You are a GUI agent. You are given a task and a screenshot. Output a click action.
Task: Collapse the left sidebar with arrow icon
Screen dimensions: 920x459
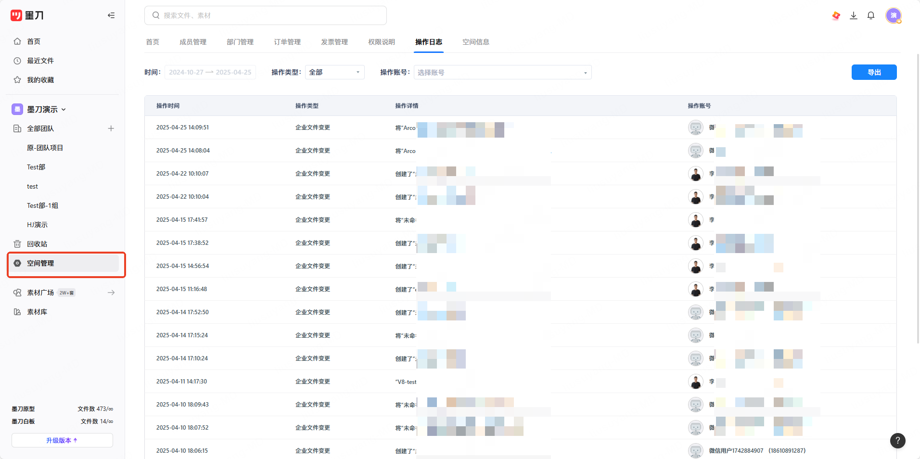111,15
